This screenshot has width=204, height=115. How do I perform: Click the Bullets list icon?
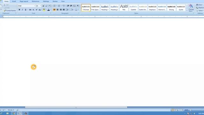point(55,6)
